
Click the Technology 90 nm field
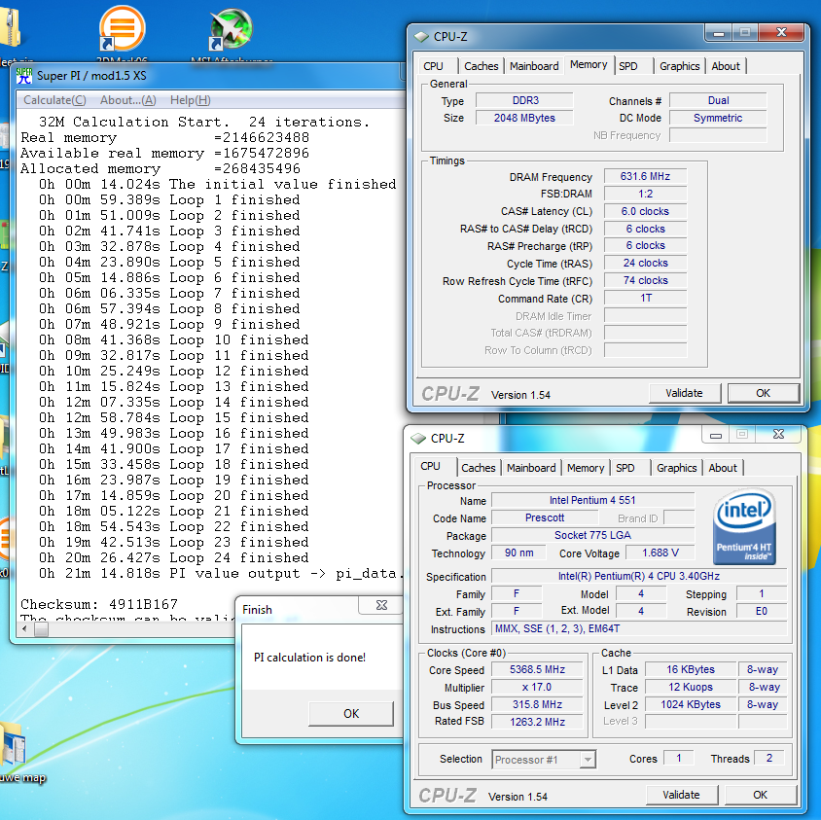(518, 553)
